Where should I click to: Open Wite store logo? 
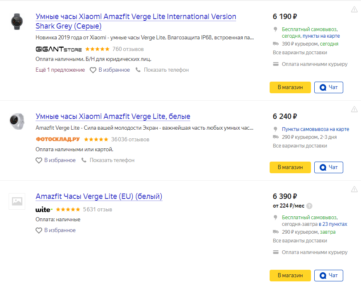(x=44, y=210)
